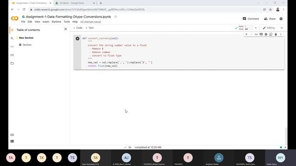
Task: Bookmark this page star icon
Action: (270, 9)
